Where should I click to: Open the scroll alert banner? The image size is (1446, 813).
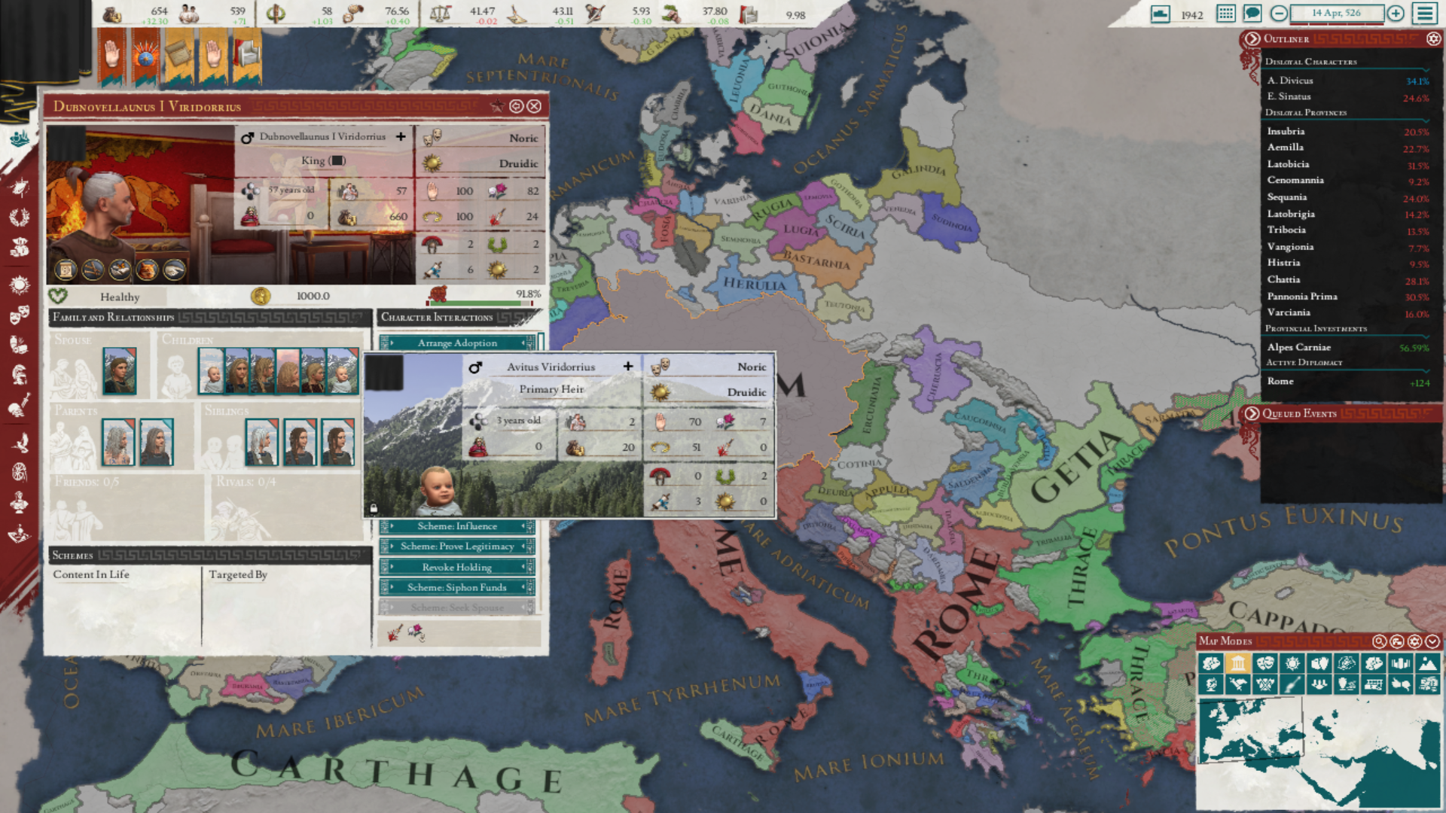(179, 56)
